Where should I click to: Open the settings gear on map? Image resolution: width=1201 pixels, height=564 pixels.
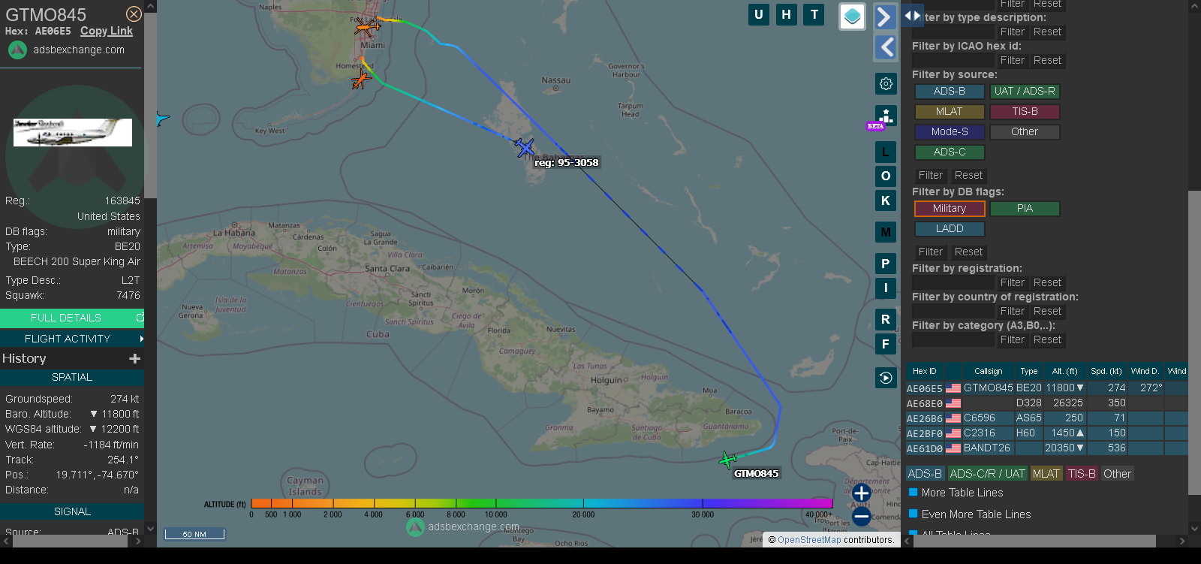[x=886, y=83]
